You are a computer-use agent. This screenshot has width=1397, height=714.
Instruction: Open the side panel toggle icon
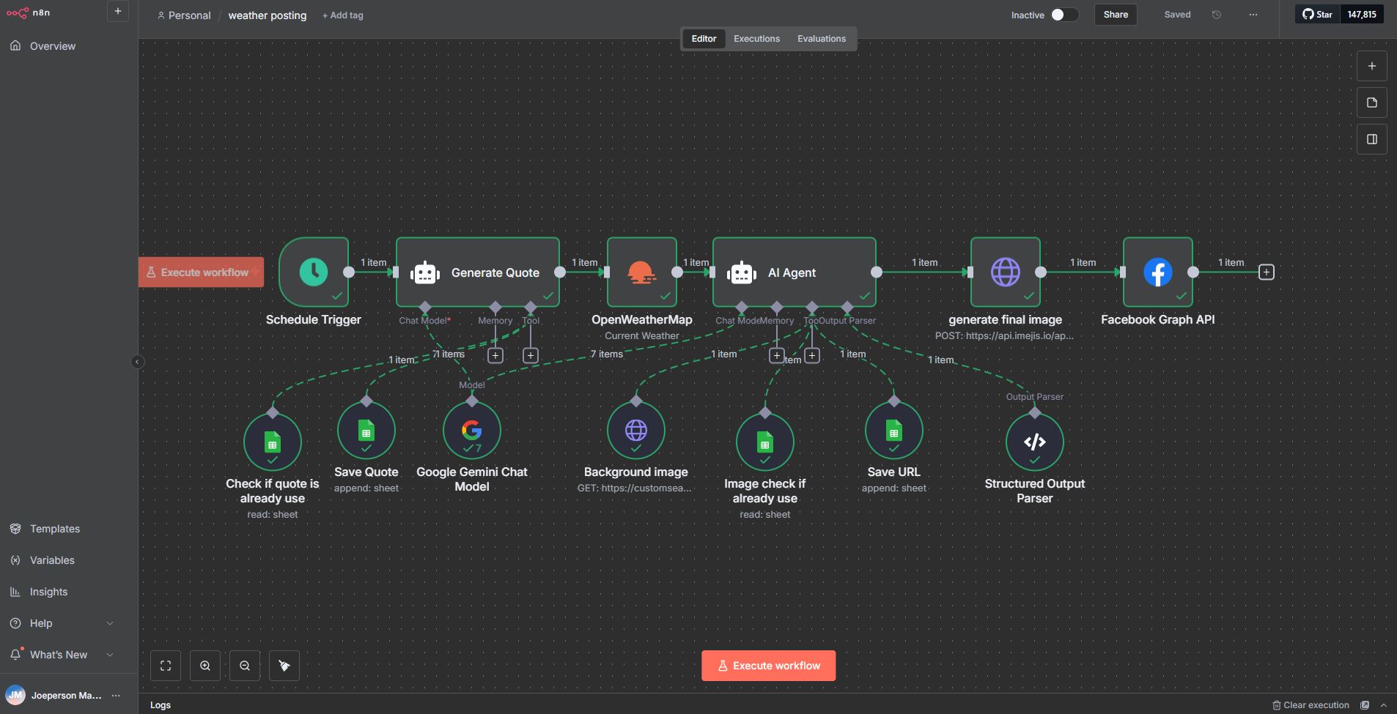(1372, 139)
